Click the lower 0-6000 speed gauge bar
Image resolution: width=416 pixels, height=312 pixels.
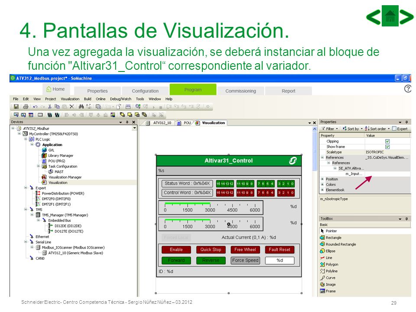pos(211,224)
